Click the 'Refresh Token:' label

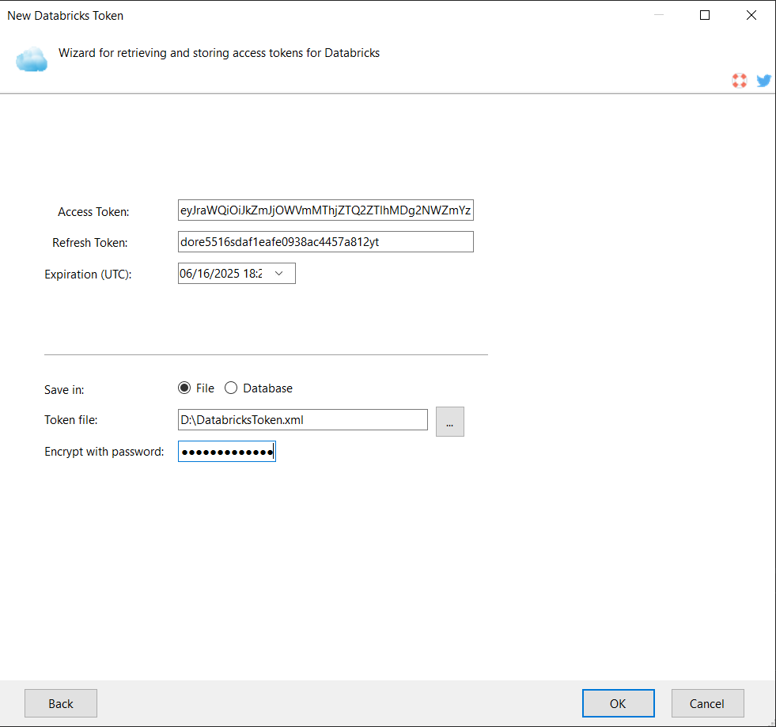coord(90,243)
